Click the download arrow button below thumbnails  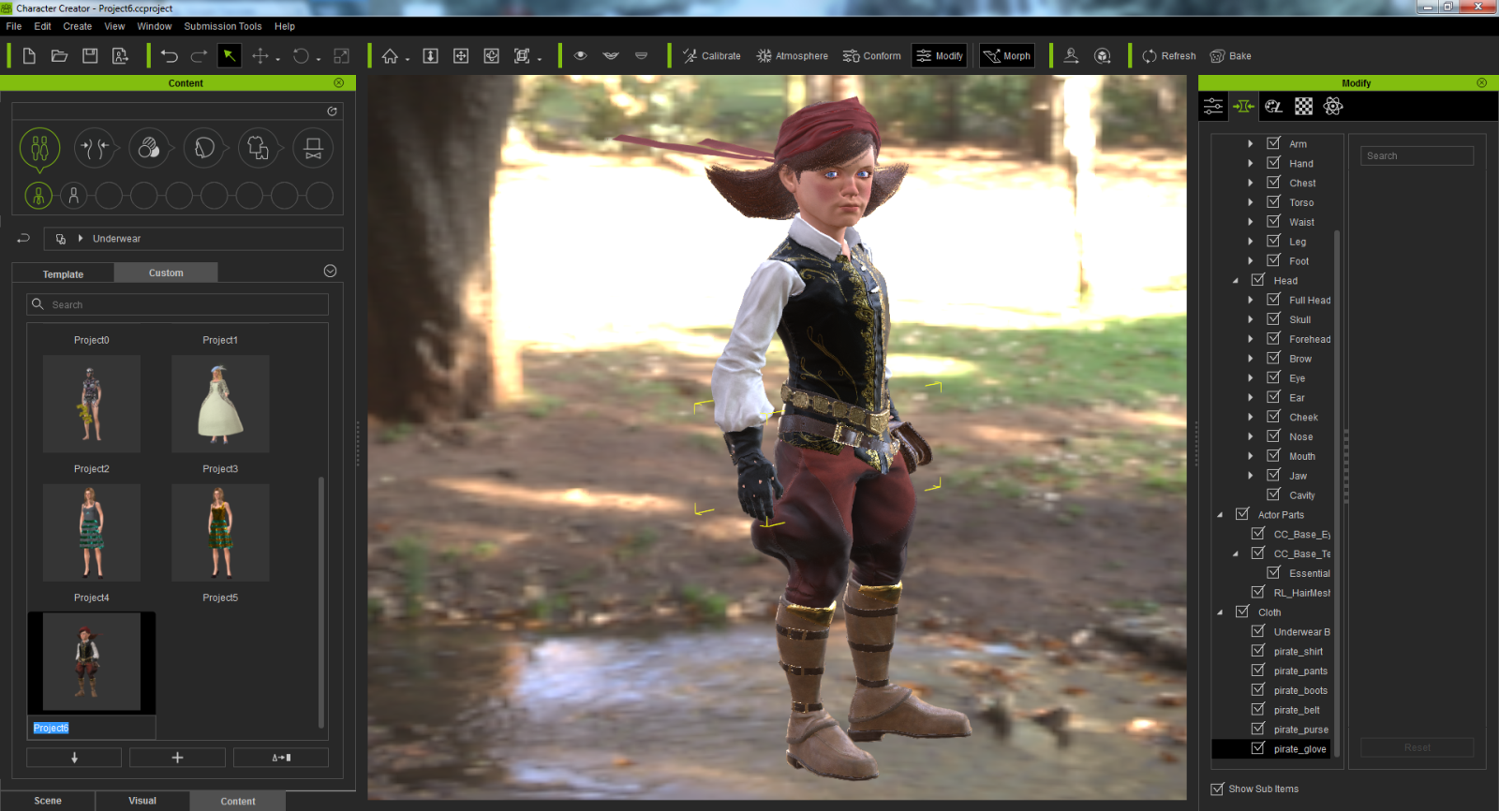74,758
